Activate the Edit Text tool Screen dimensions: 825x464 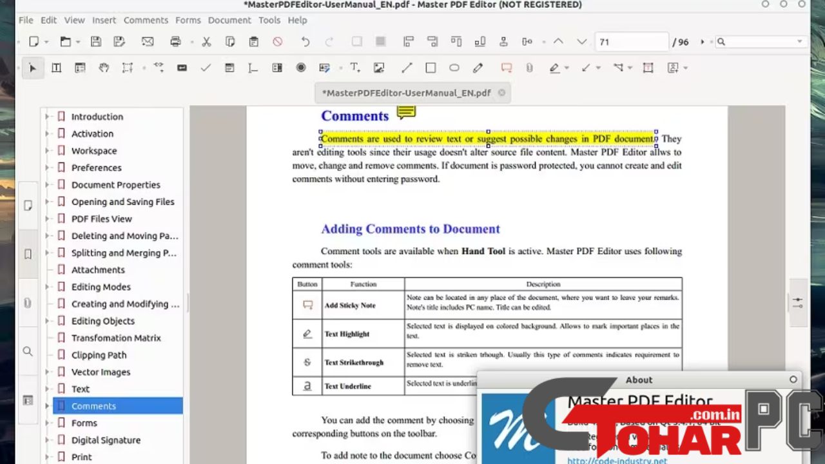[56, 68]
